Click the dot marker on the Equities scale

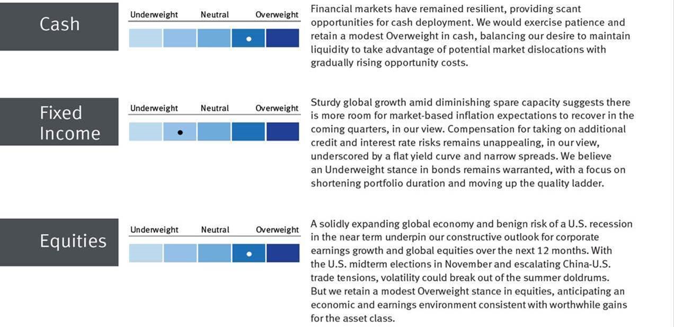pos(249,254)
